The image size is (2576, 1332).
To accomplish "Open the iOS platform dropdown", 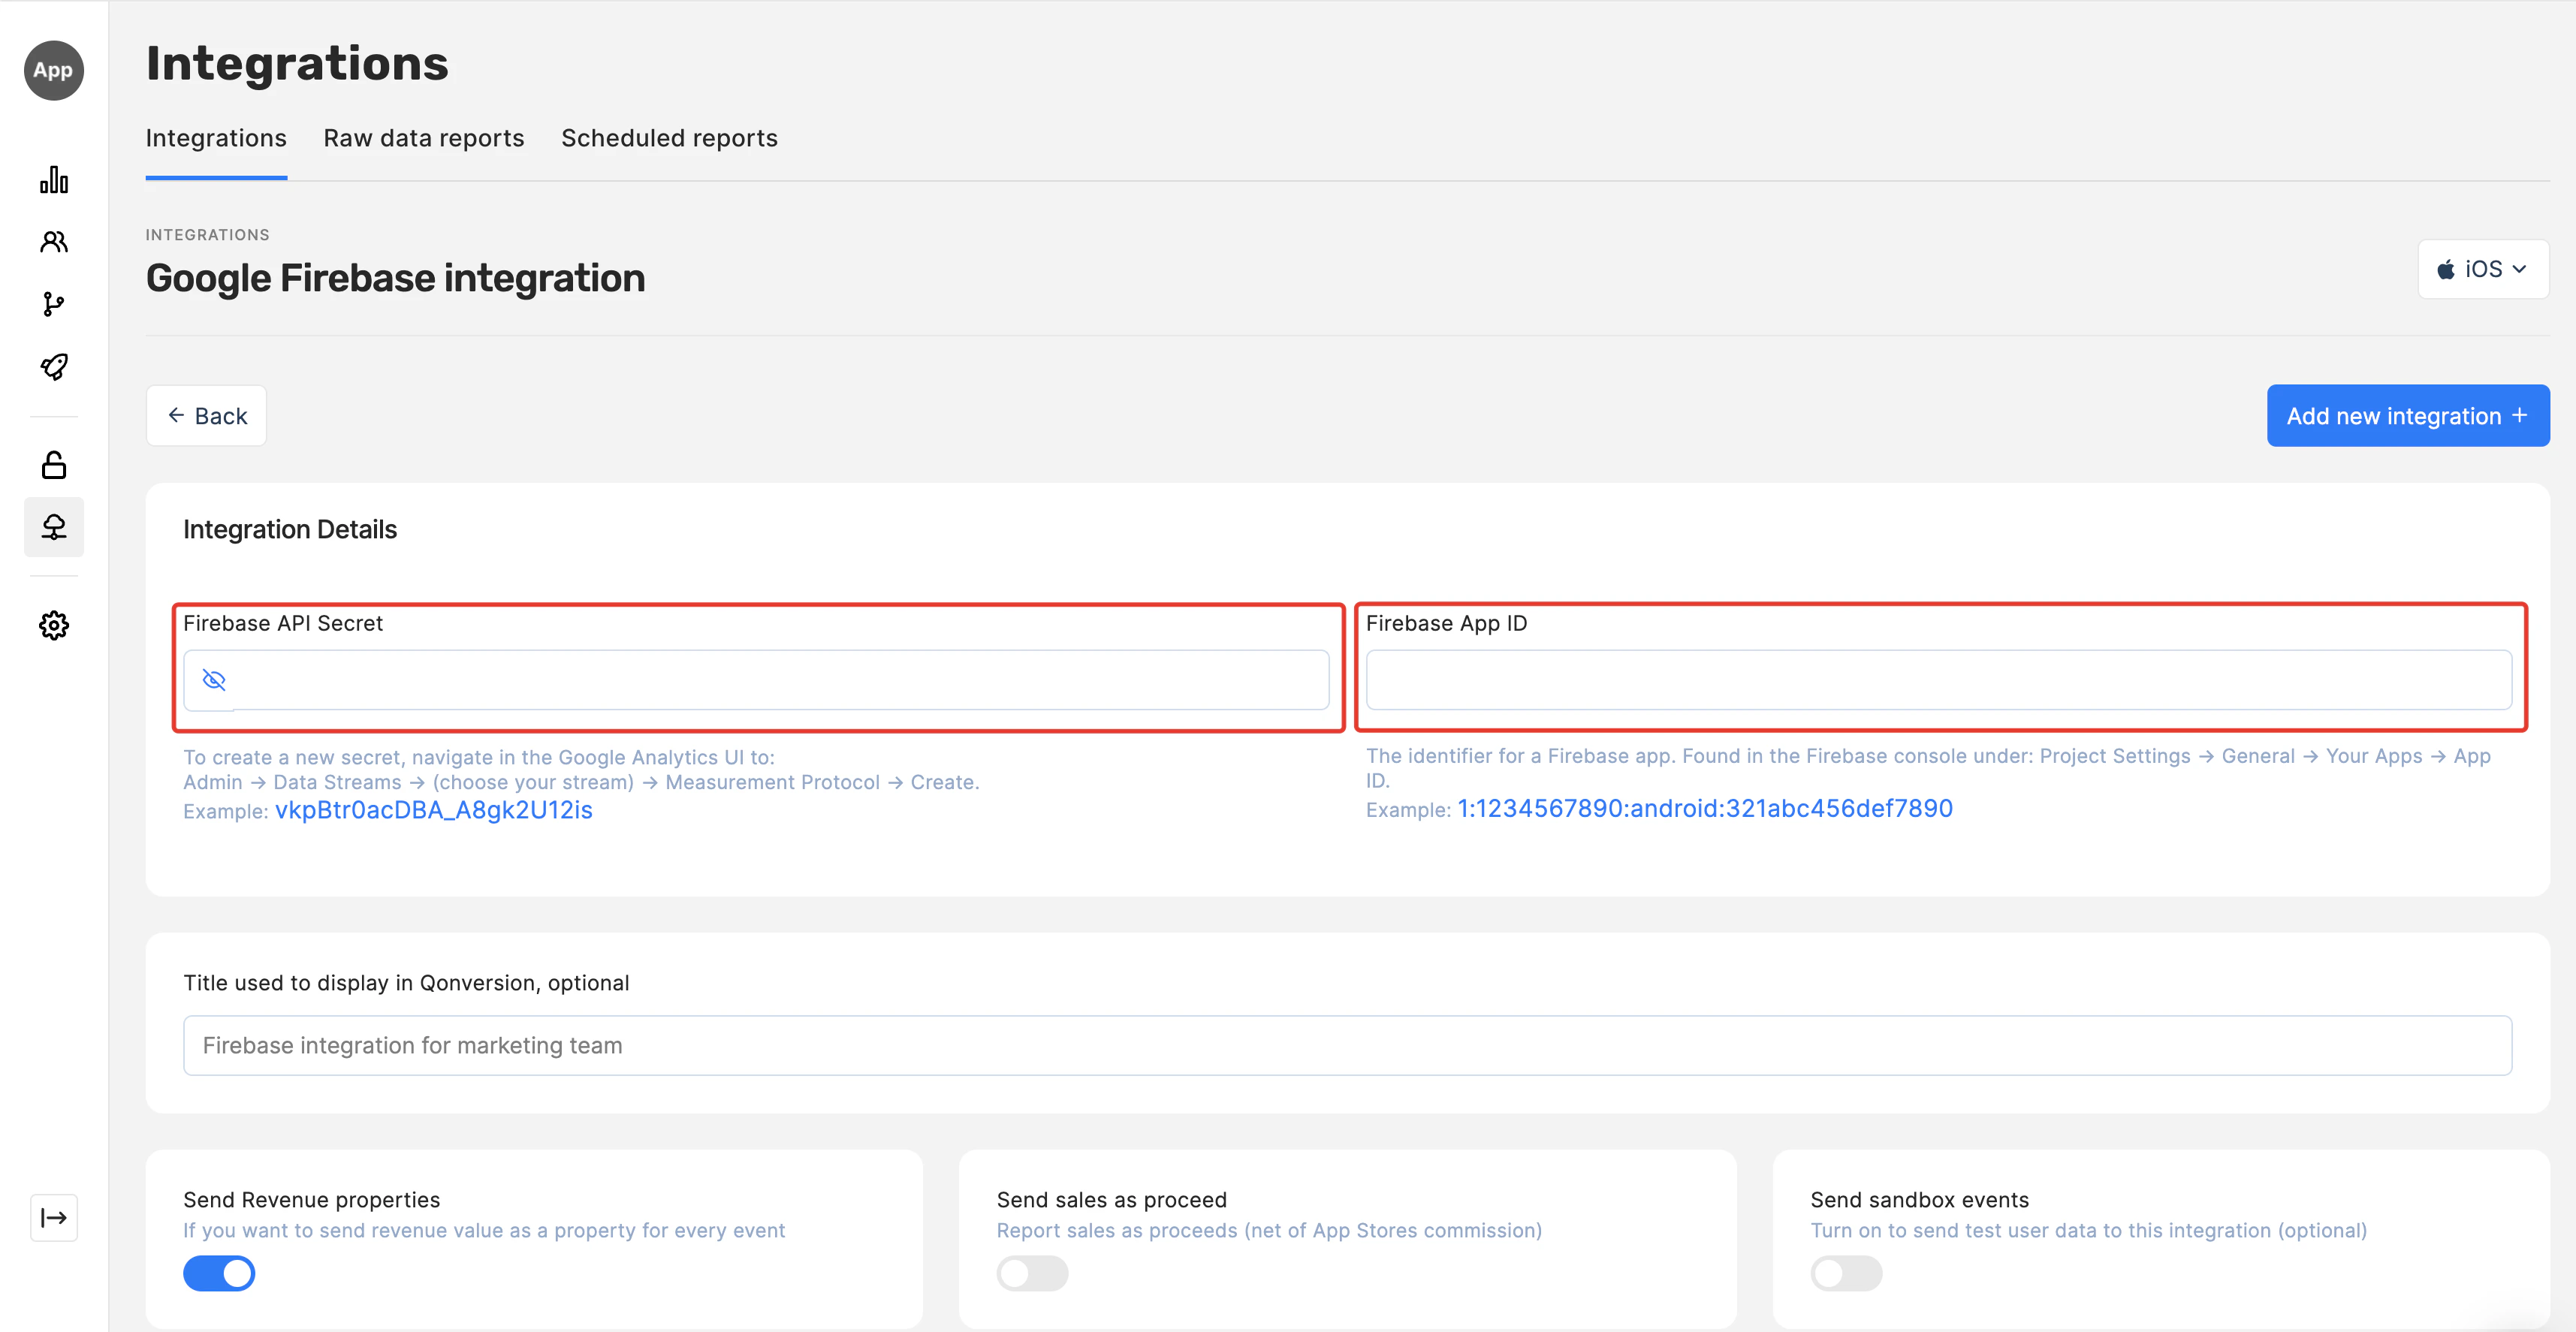I will click(x=2482, y=269).
